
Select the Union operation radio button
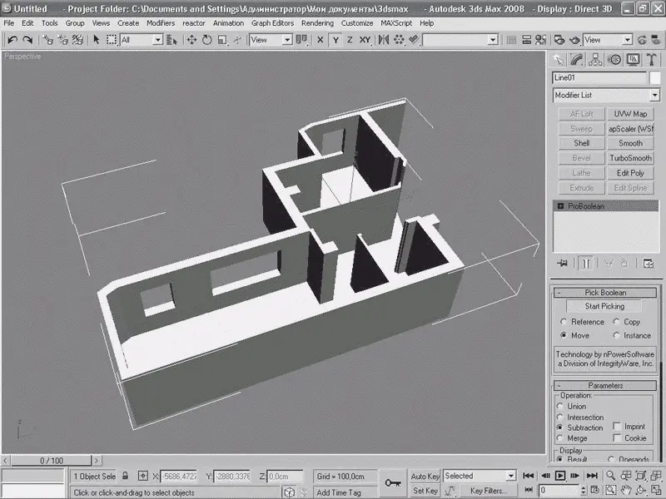(561, 407)
